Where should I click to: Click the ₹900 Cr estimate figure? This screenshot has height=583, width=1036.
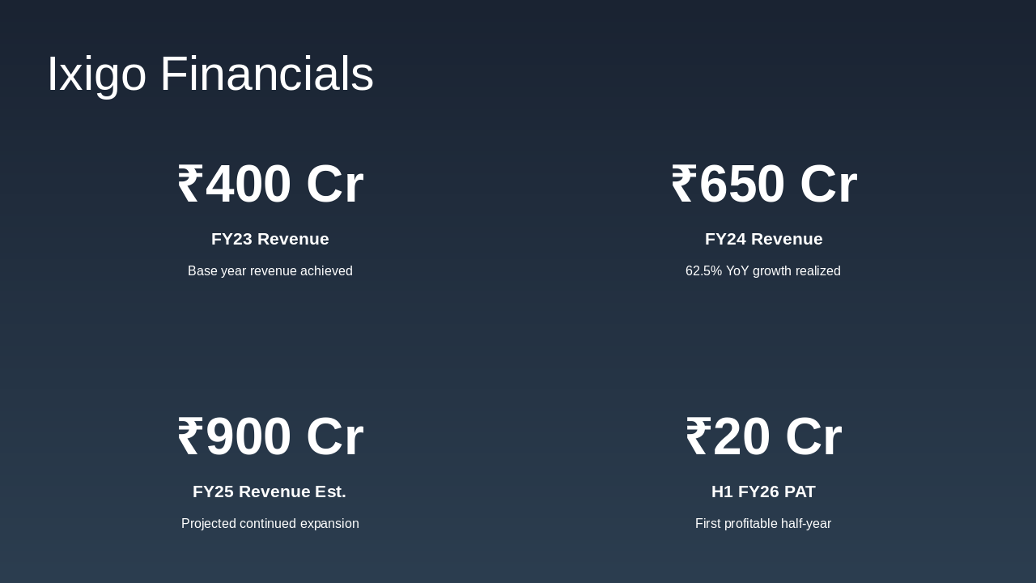pyautogui.click(x=270, y=436)
